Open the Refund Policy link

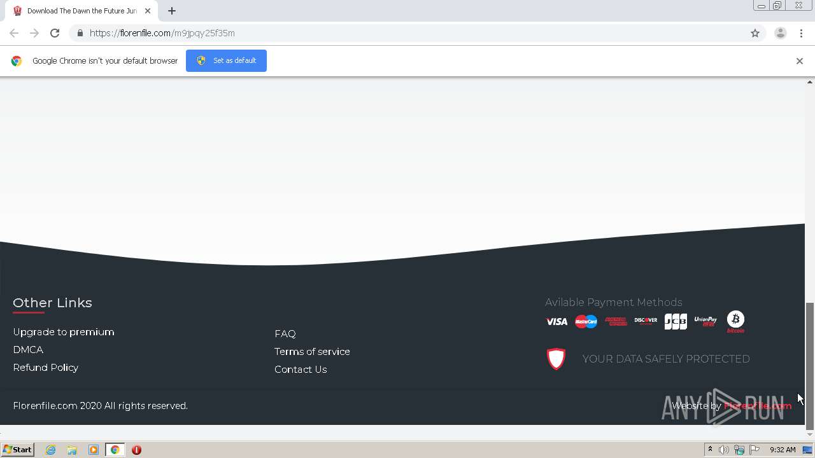tap(46, 368)
